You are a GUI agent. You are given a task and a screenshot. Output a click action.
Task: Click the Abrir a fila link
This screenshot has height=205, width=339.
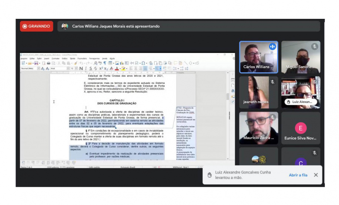298,175
